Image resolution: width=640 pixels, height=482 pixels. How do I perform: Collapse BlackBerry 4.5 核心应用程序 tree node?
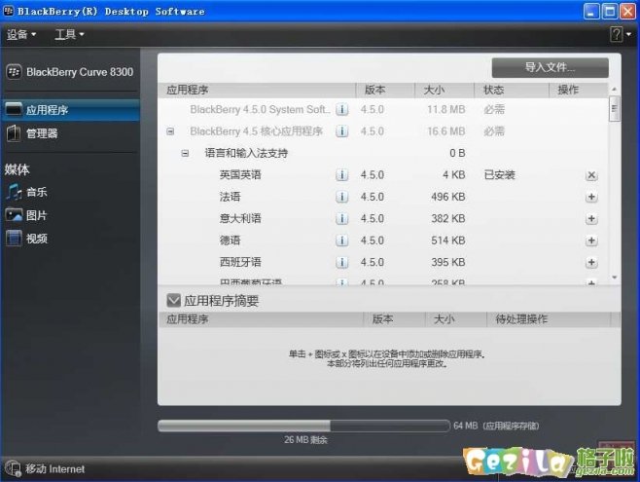[x=170, y=131]
